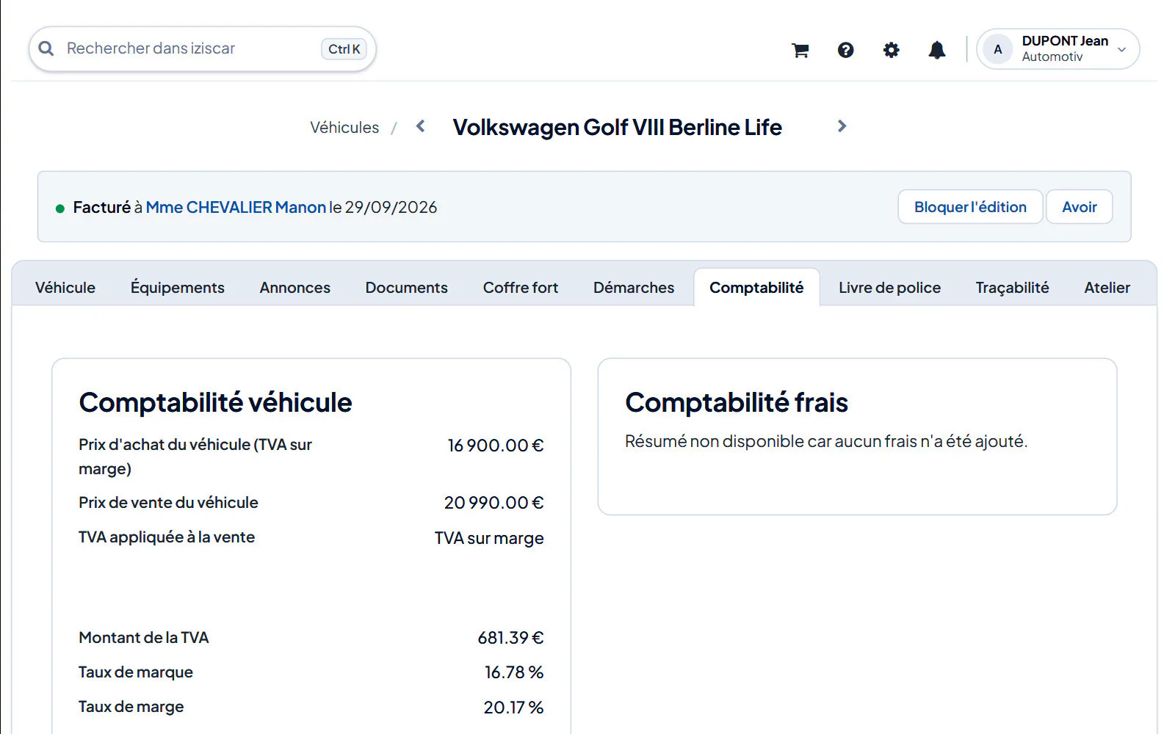Open the Annonces tab
This screenshot has height=734, width=1175.
[x=295, y=288]
